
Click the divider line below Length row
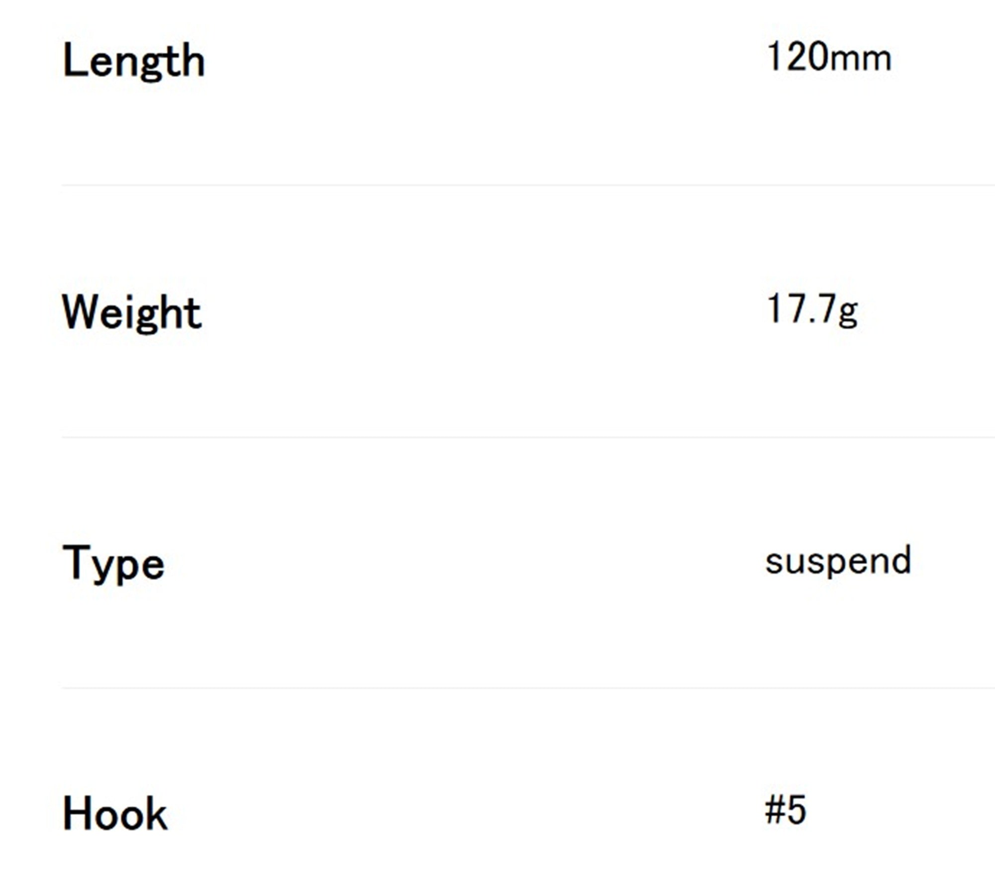tap(528, 185)
